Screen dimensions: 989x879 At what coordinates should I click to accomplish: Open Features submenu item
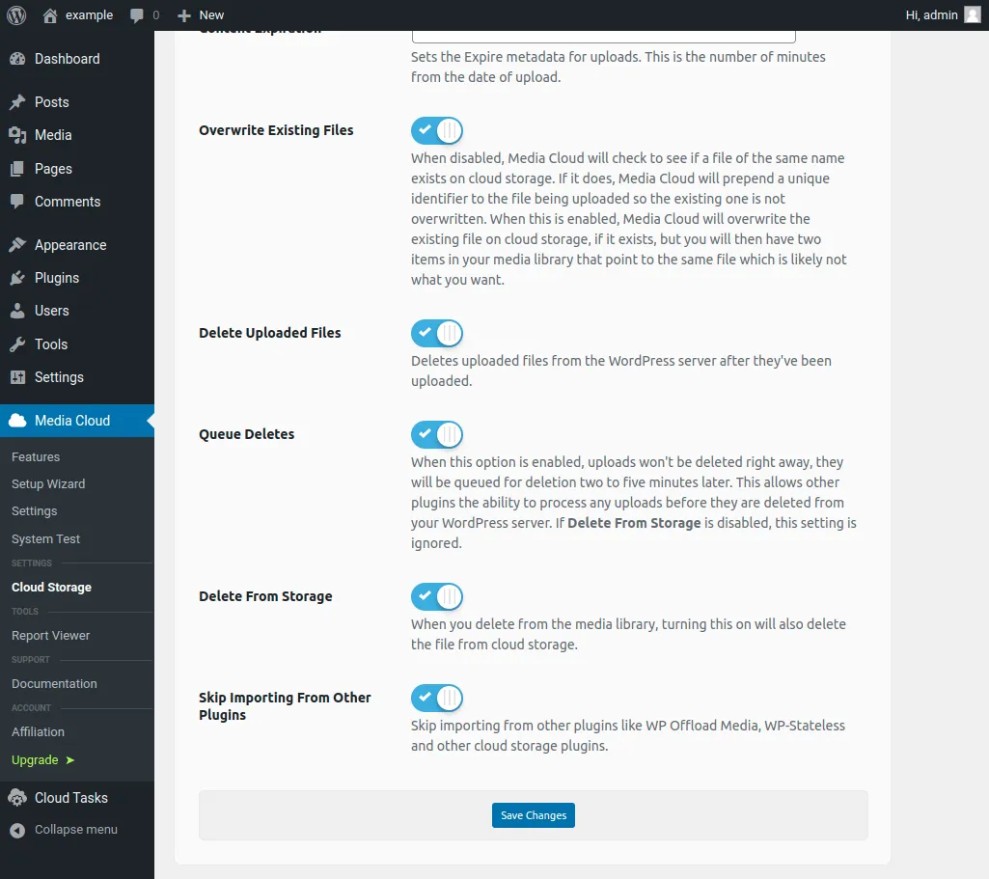(x=36, y=456)
